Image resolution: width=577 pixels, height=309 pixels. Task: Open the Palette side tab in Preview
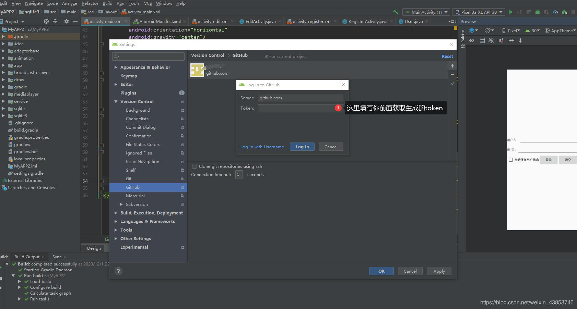(462, 39)
